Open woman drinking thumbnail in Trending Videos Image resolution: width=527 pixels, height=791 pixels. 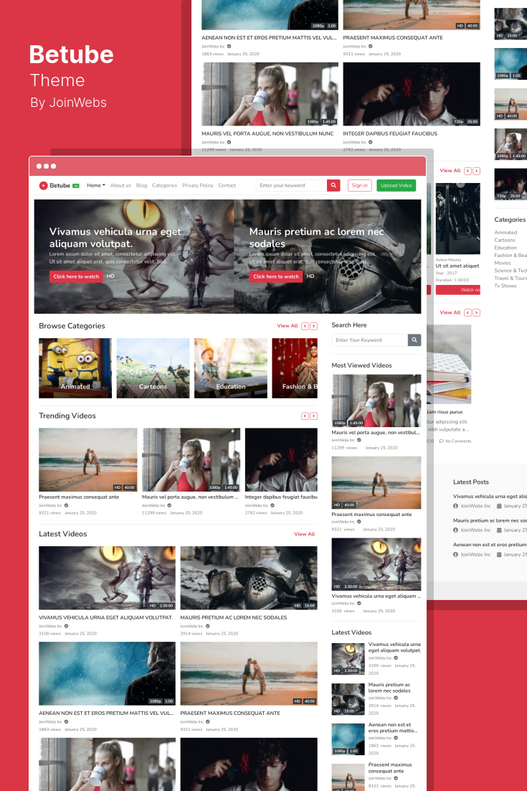(x=191, y=459)
